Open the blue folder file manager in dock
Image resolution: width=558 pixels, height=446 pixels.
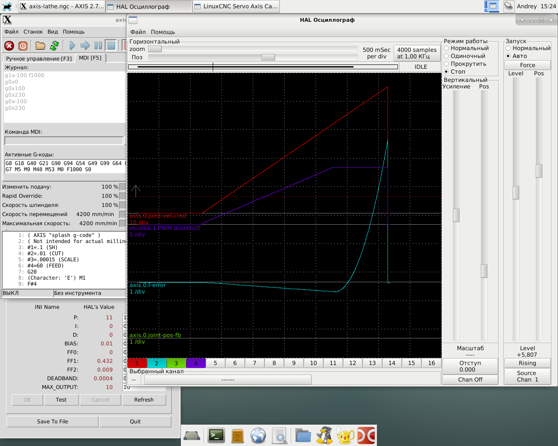(x=303, y=435)
